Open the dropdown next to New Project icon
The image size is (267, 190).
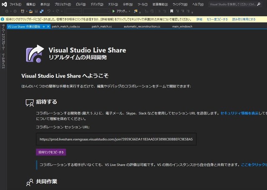(x=27, y=11)
